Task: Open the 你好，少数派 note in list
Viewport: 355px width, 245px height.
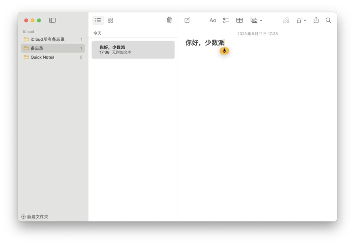Action: tap(133, 50)
